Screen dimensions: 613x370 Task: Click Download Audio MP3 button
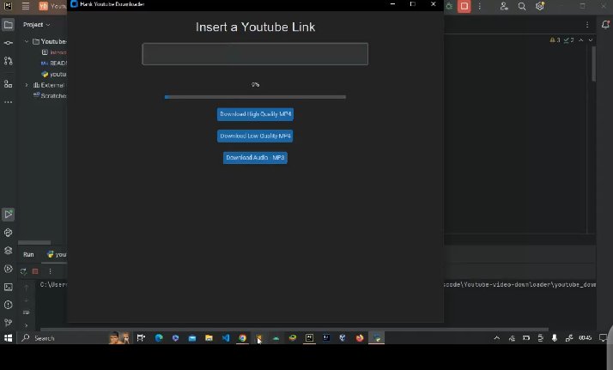point(255,157)
